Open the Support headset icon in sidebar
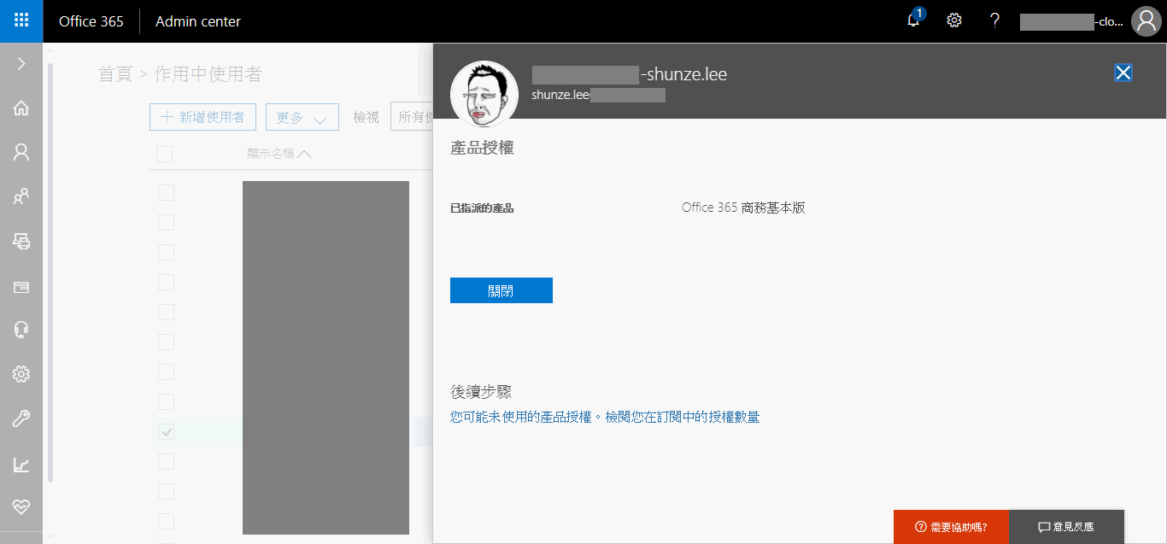 tap(21, 330)
